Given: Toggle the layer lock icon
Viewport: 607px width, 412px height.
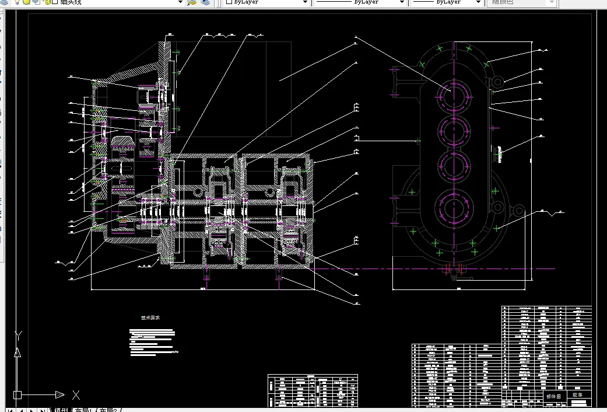Looking at the screenshot, I should [x=47, y=2].
